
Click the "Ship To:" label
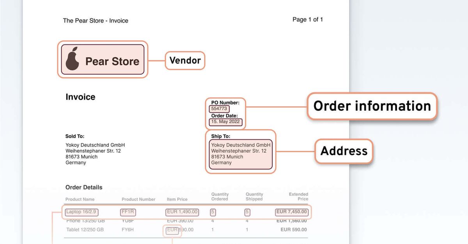point(221,136)
